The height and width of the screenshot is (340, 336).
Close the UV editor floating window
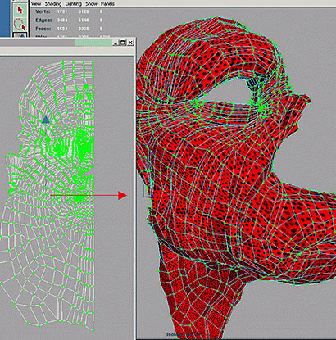[130, 43]
